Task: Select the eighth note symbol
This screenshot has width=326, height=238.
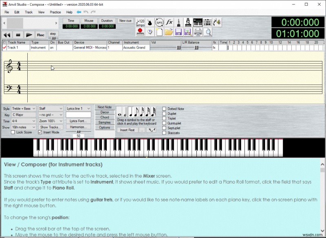Action: point(137,112)
